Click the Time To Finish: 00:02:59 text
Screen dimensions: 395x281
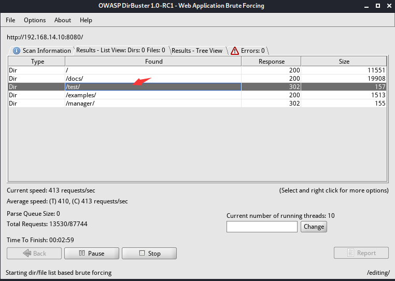pyautogui.click(x=40, y=240)
